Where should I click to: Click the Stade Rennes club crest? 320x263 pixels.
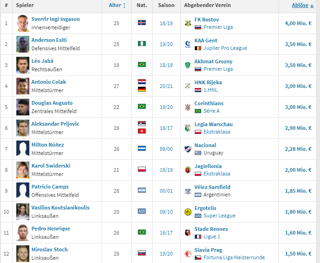(x=188, y=233)
